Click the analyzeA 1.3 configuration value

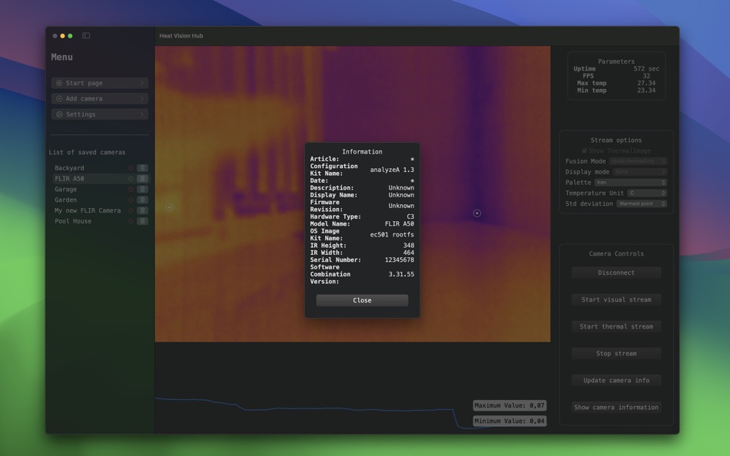pos(392,170)
